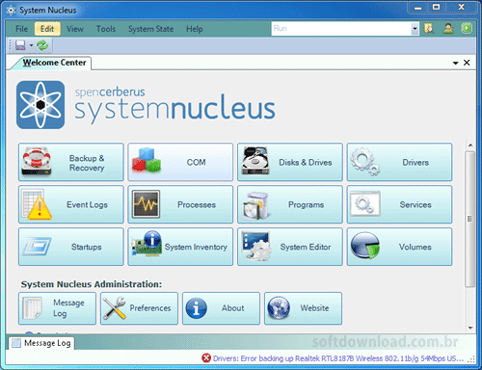482x370 pixels.
Task: Open the Volumes module tile
Action: coord(399,247)
